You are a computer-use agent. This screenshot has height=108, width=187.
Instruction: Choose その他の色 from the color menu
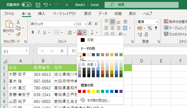pos(98,100)
